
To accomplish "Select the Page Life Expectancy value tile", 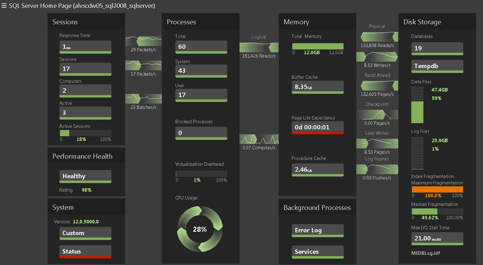I will [317, 128].
